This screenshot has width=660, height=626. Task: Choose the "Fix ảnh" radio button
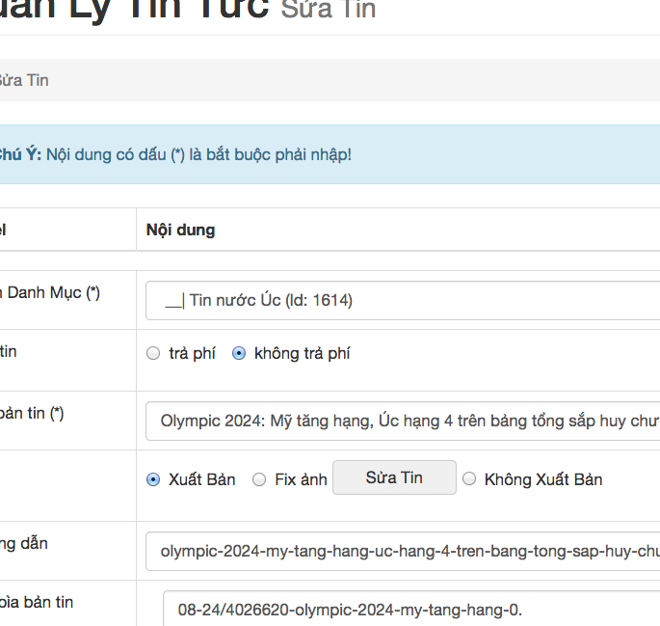259,479
